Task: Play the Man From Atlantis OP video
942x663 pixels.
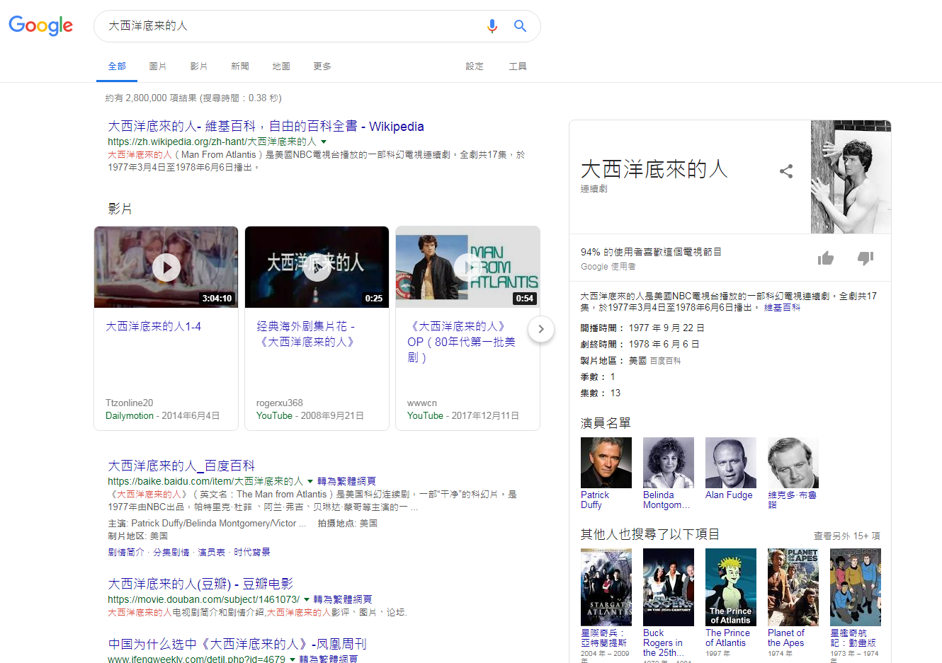Action: [x=467, y=267]
